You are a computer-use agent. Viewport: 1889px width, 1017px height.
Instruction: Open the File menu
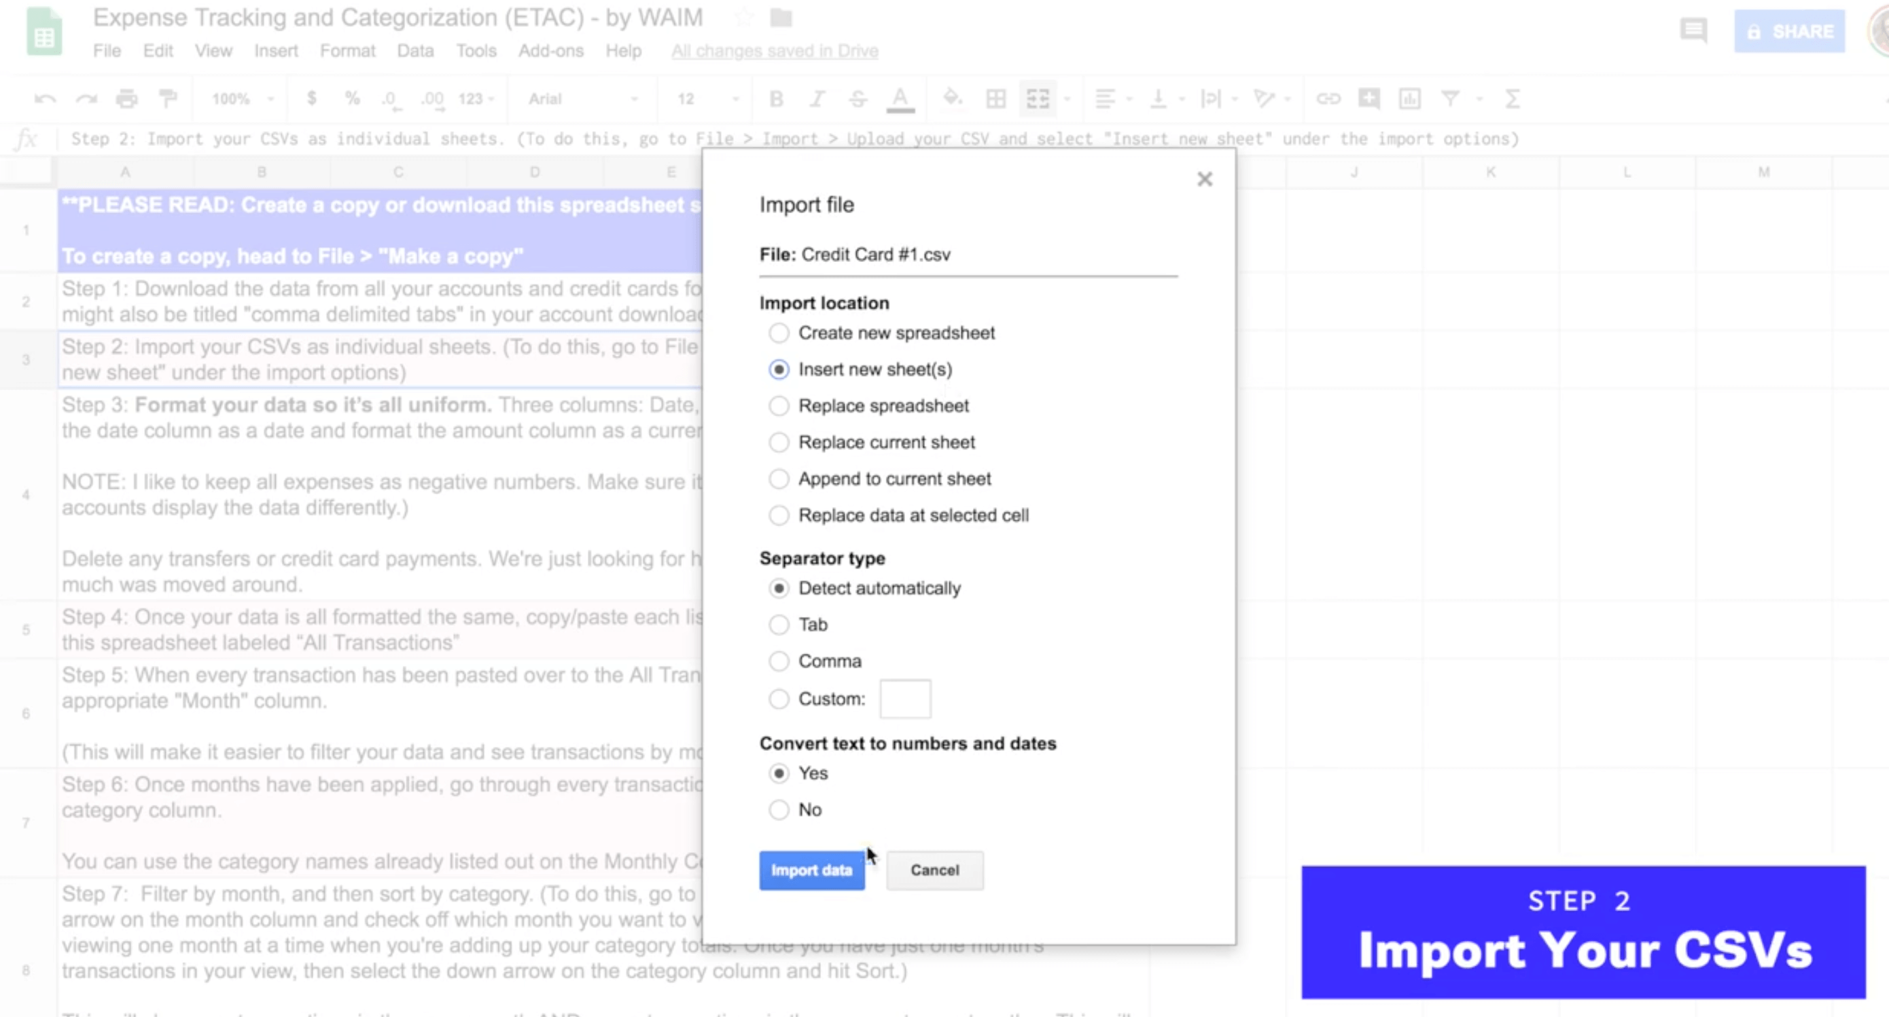click(x=107, y=52)
